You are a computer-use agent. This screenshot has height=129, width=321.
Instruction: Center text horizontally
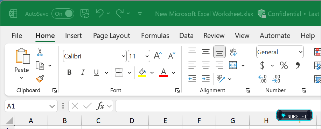point(206,65)
